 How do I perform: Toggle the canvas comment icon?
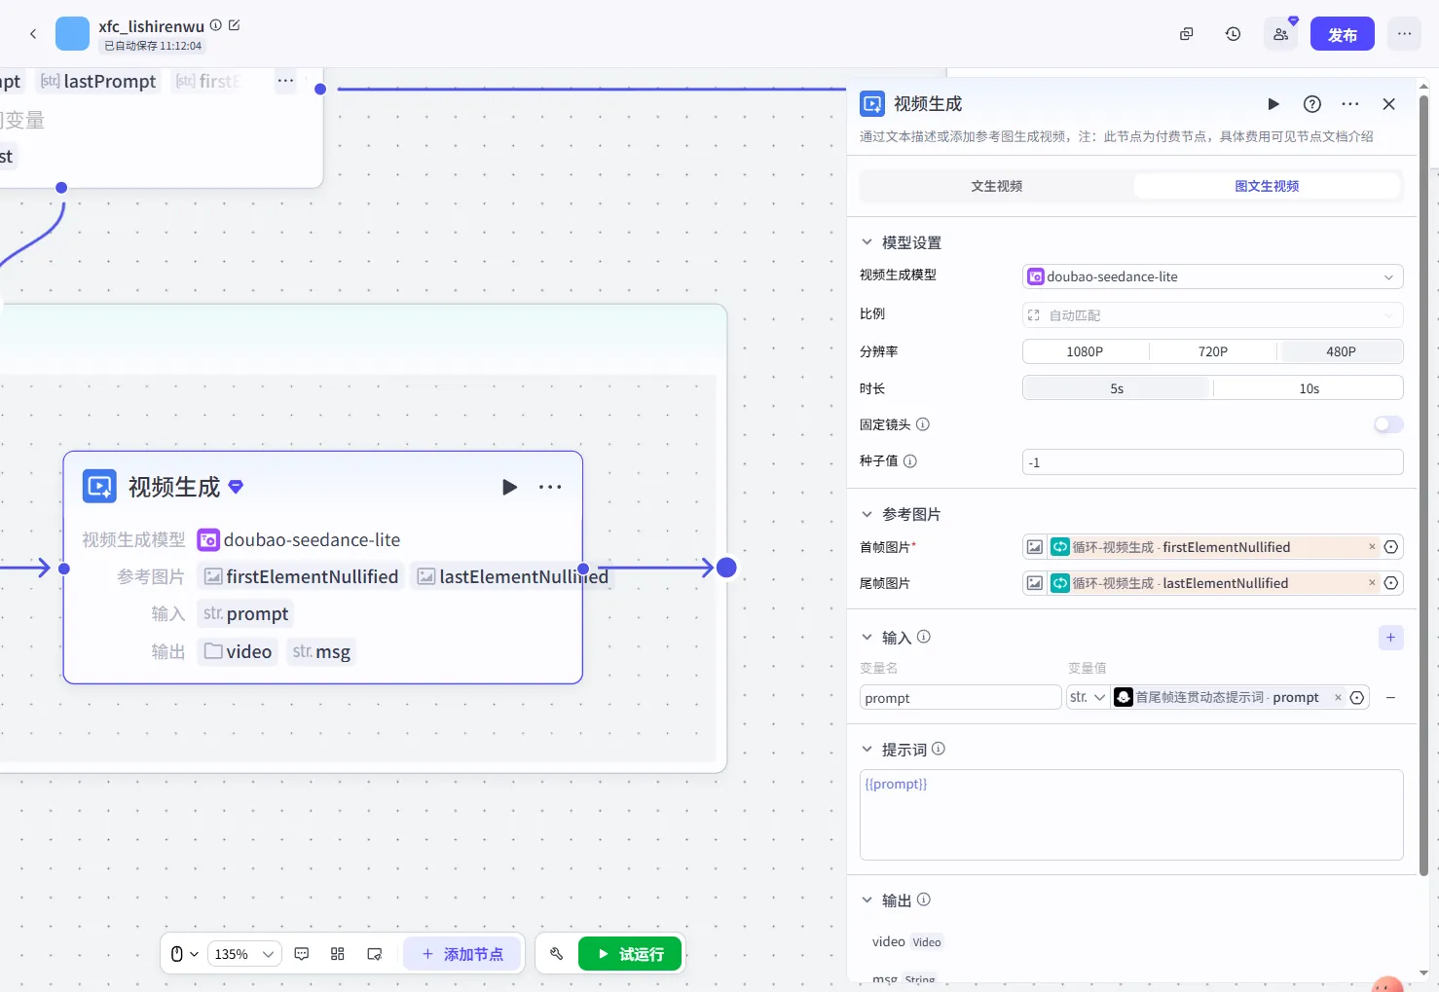coord(302,954)
